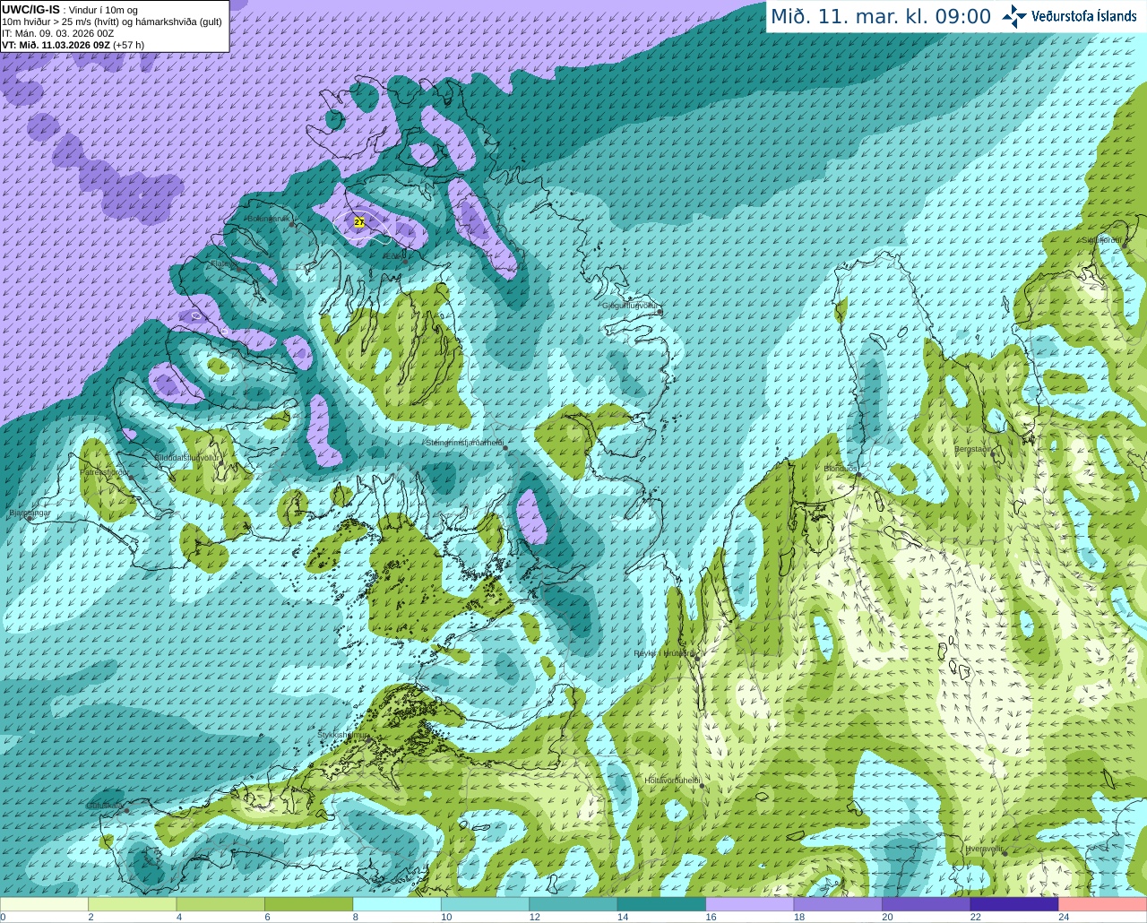Click the Veðurstofa Íslands name text
Image resolution: width=1147 pixels, height=923 pixels.
pos(1084,16)
